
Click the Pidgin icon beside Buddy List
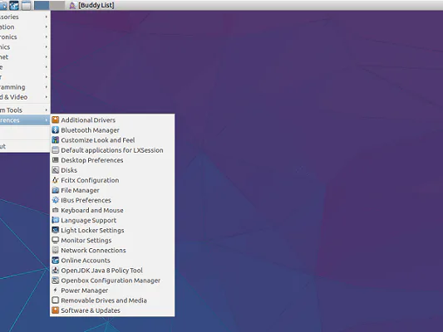click(x=72, y=5)
